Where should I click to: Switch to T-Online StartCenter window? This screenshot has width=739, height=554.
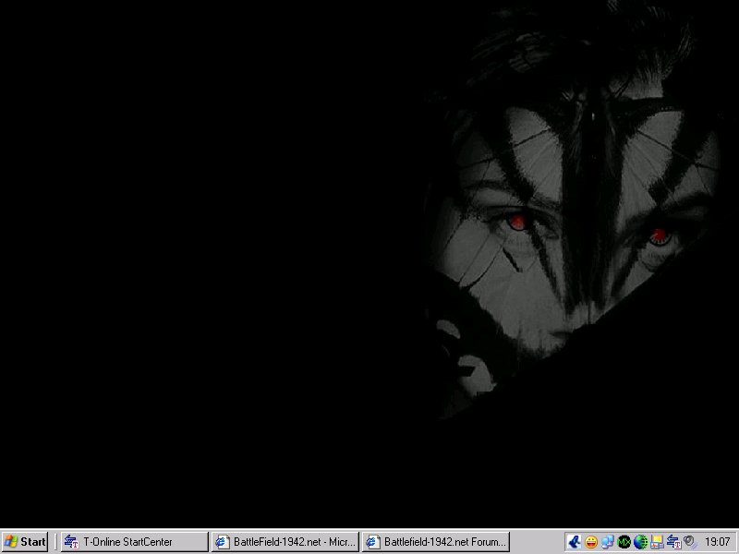click(x=135, y=542)
